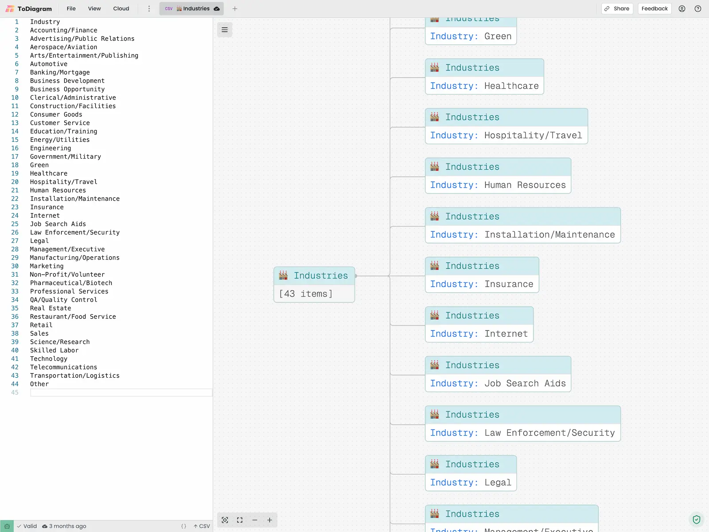Screen dimensions: 709x532
Task: Open the hamburger menu on the canvas
Action: pos(225,30)
